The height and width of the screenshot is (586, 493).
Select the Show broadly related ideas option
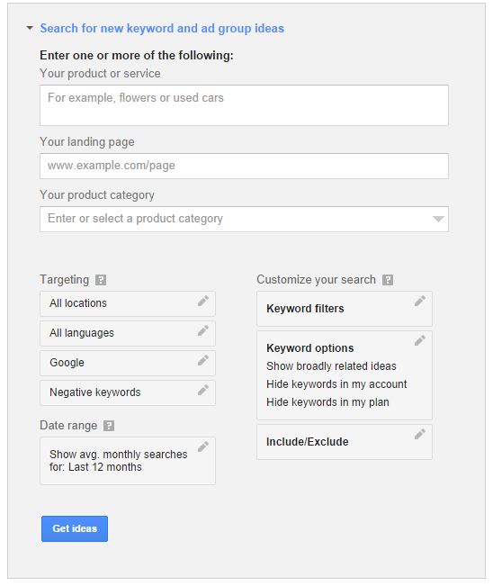point(331,366)
